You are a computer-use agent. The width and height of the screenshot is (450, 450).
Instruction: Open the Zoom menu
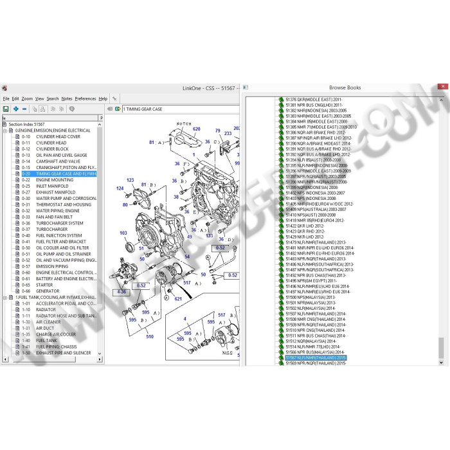pyautogui.click(x=27, y=99)
